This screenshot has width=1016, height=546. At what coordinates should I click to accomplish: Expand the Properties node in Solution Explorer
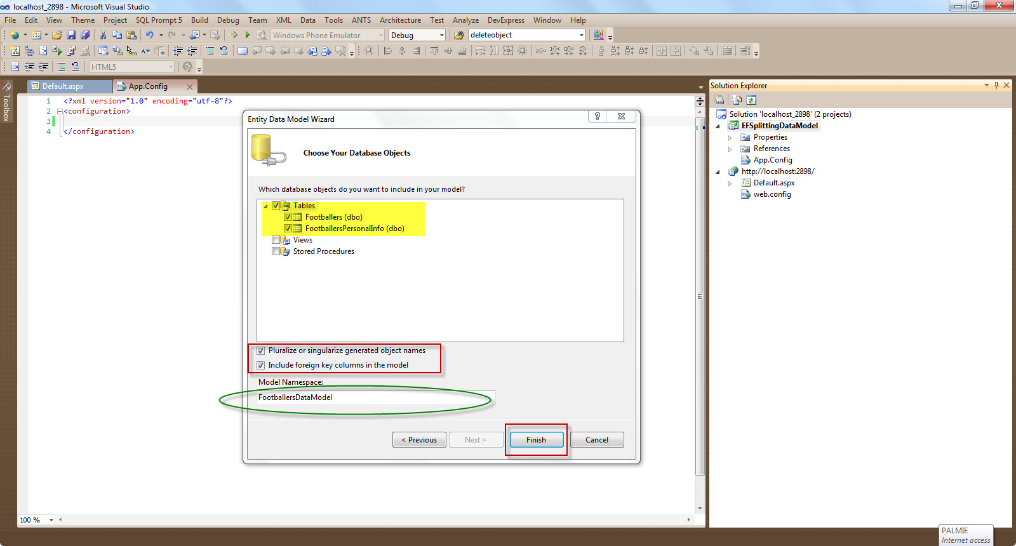pos(730,138)
